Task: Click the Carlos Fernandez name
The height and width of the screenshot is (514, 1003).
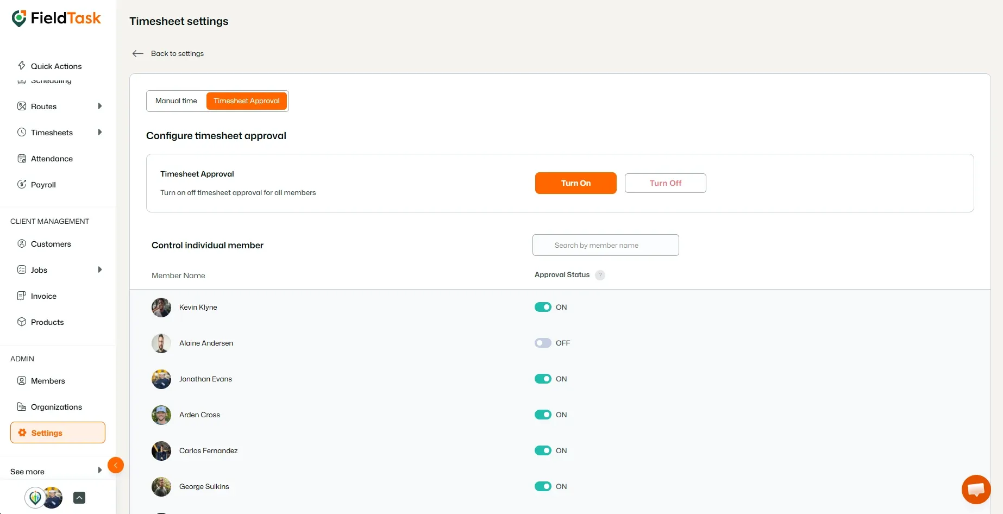Action: pos(209,450)
